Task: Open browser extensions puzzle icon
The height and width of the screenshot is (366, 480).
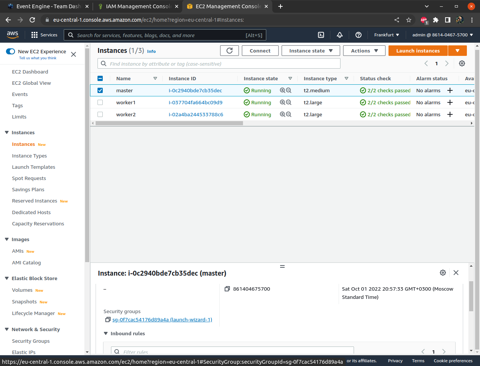Action: pos(436,20)
